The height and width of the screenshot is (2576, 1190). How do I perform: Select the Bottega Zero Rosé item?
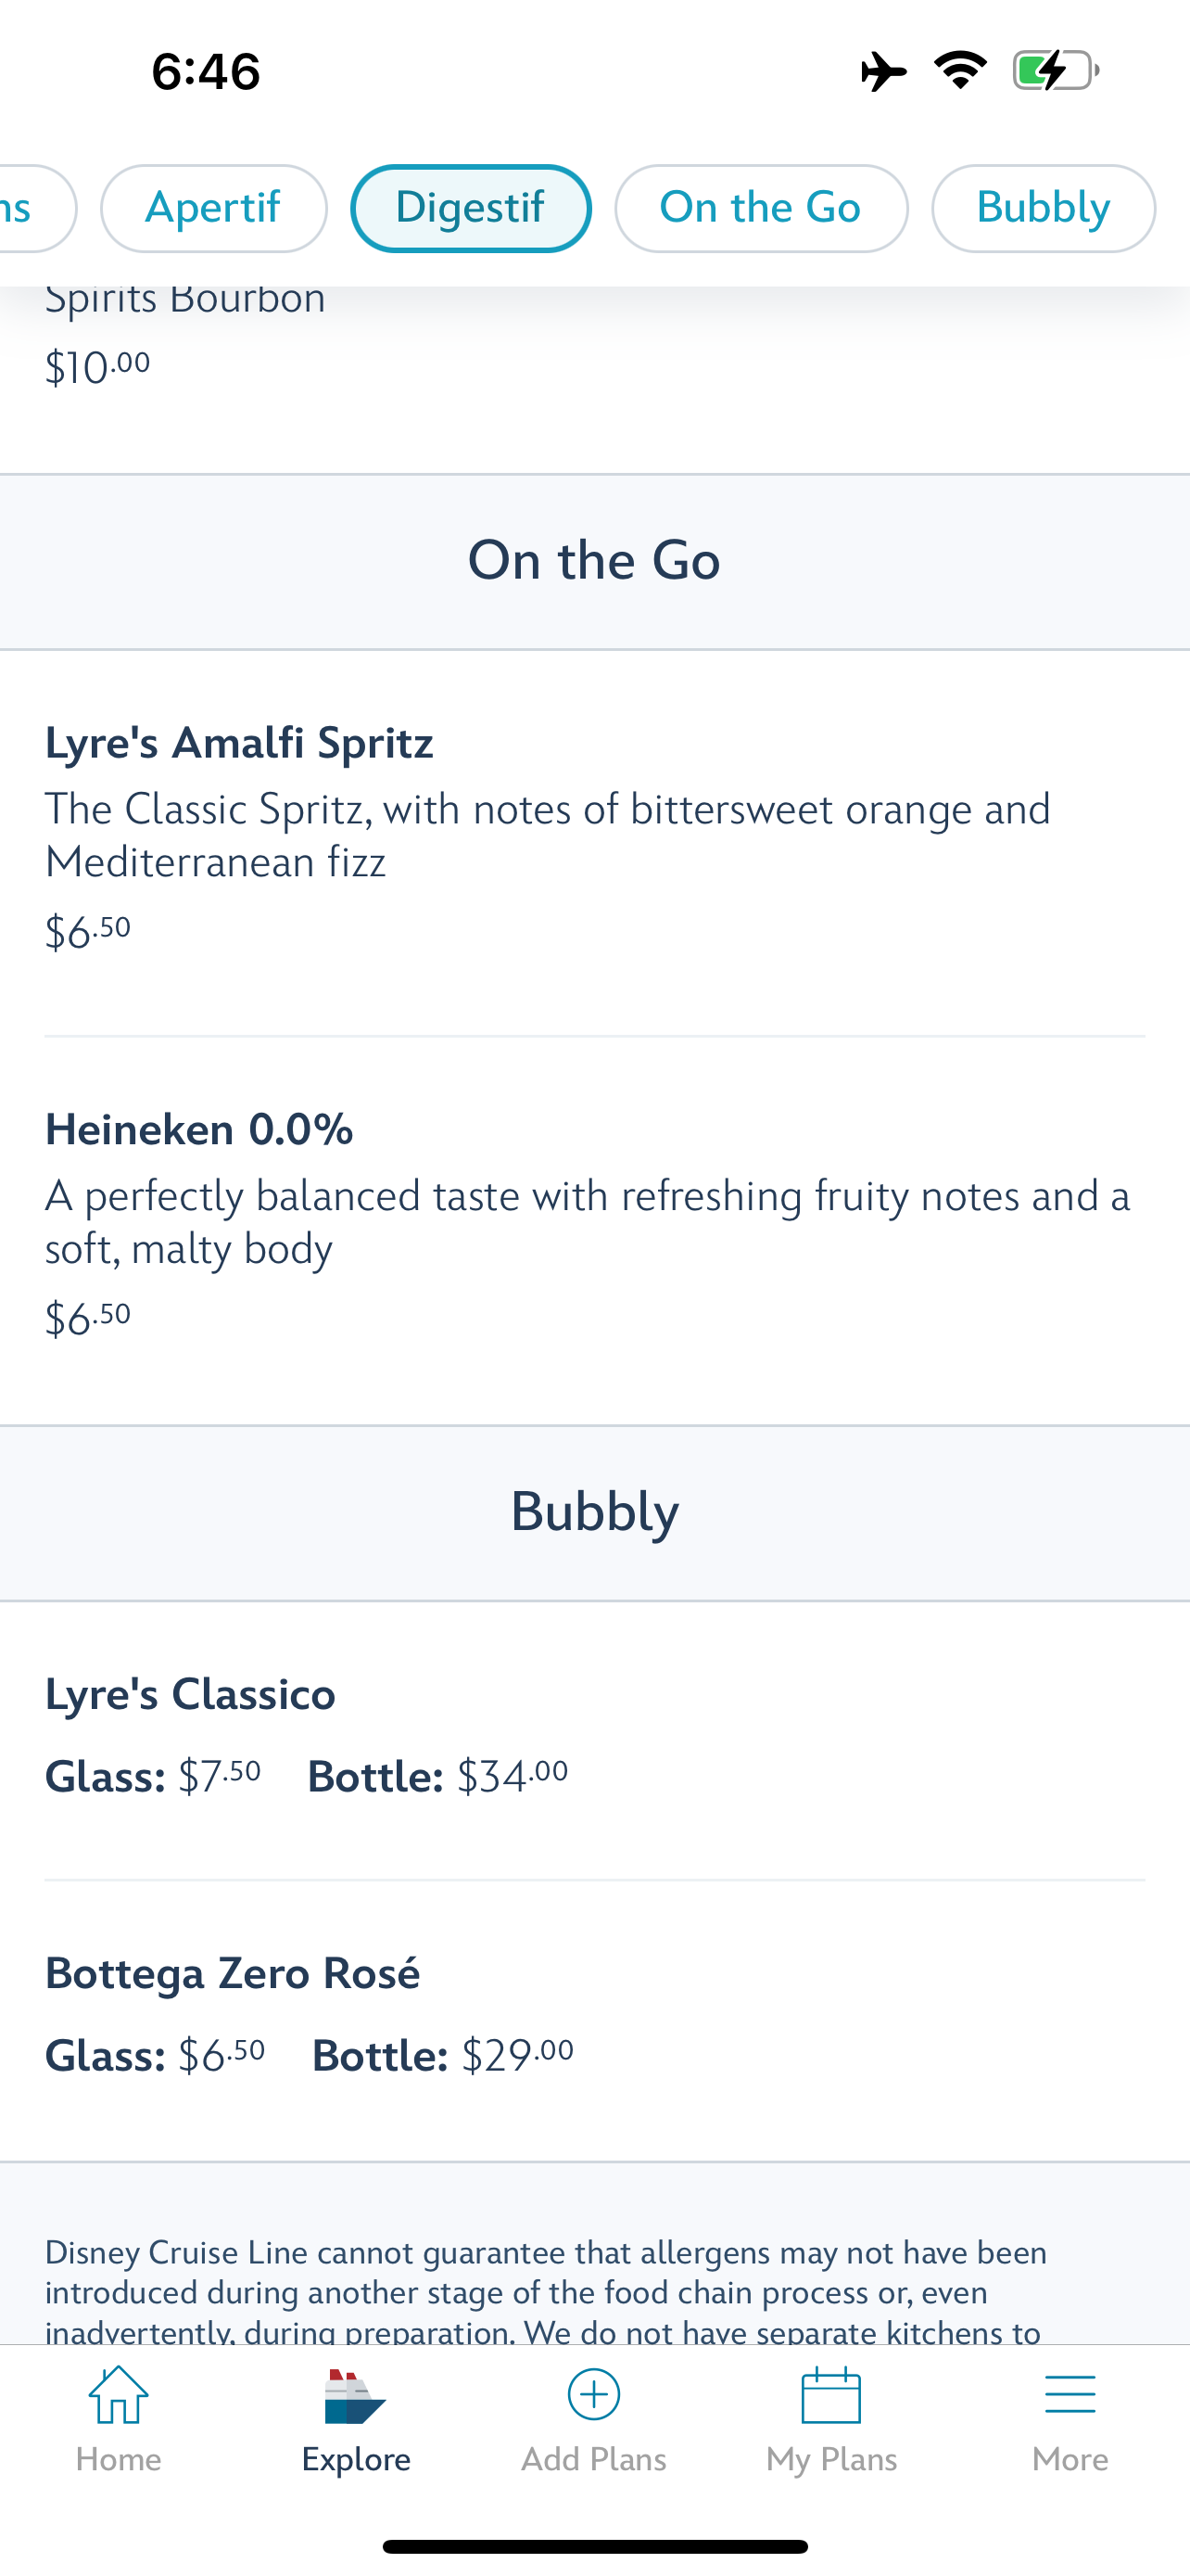233,1974
